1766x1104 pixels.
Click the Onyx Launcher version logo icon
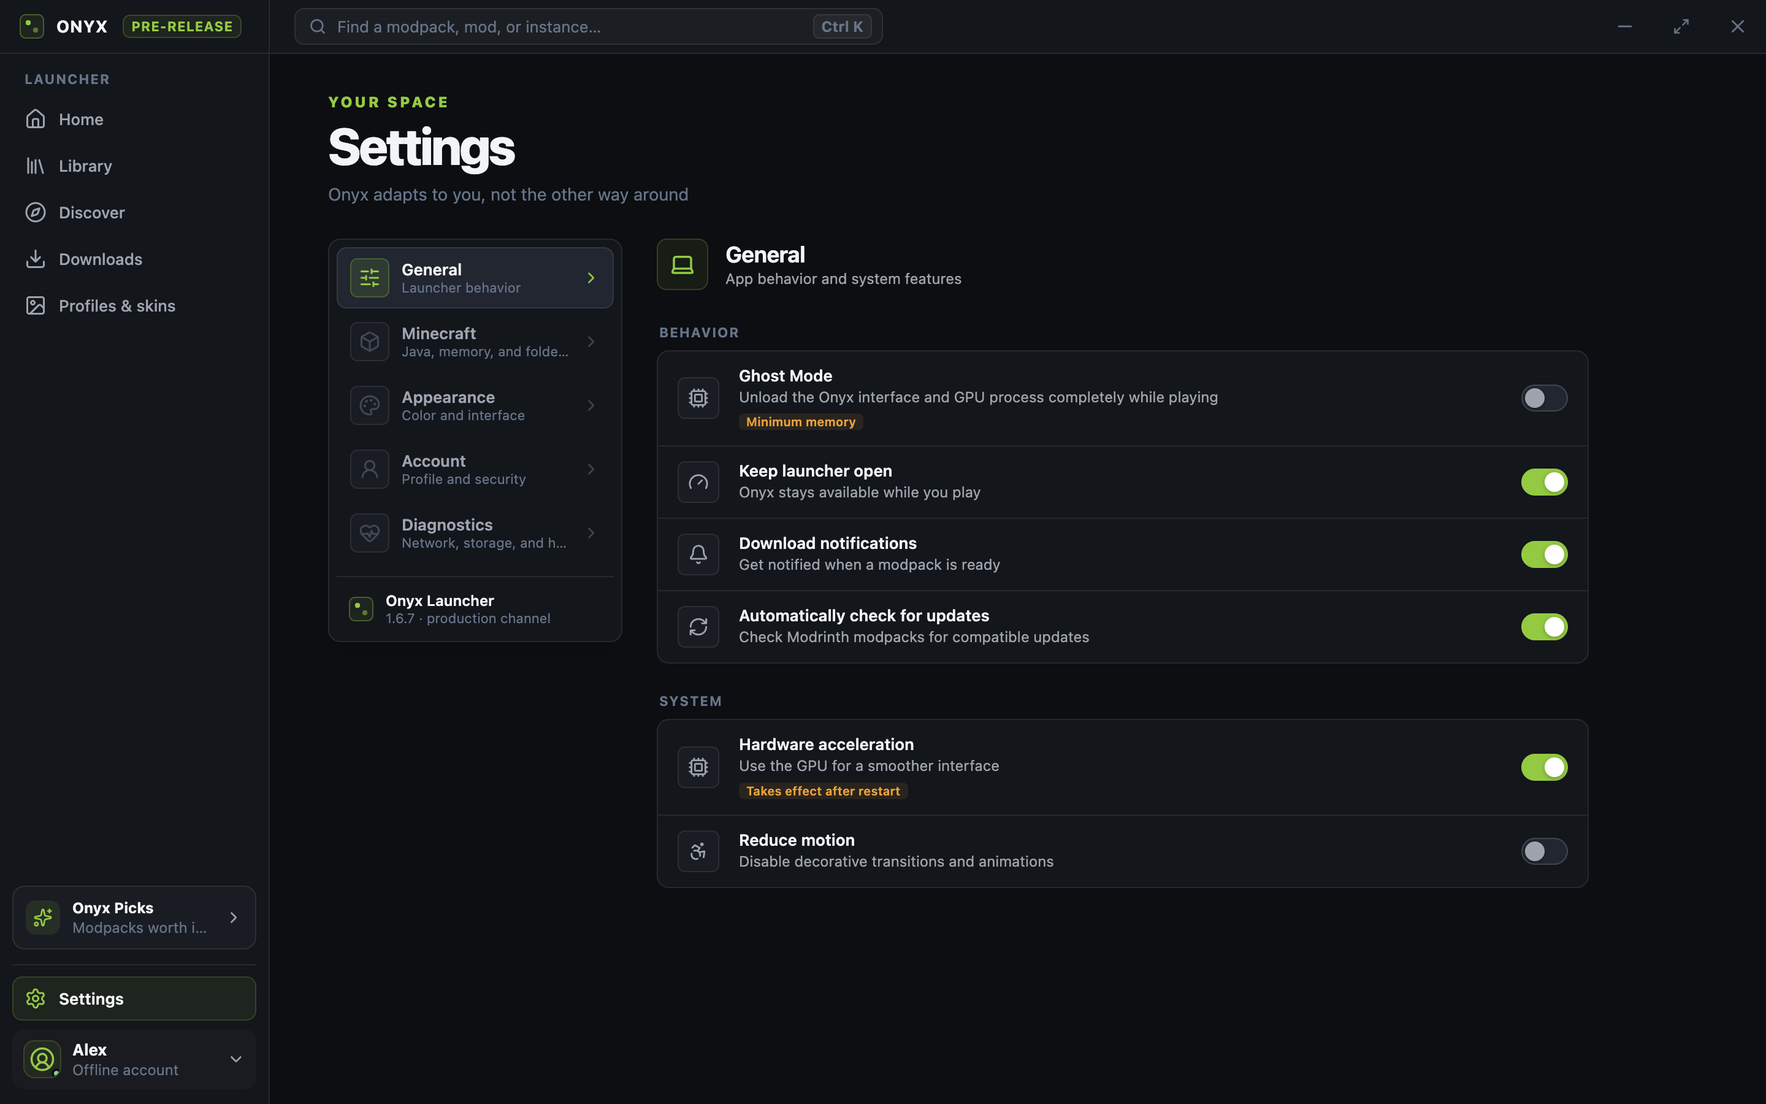click(361, 609)
